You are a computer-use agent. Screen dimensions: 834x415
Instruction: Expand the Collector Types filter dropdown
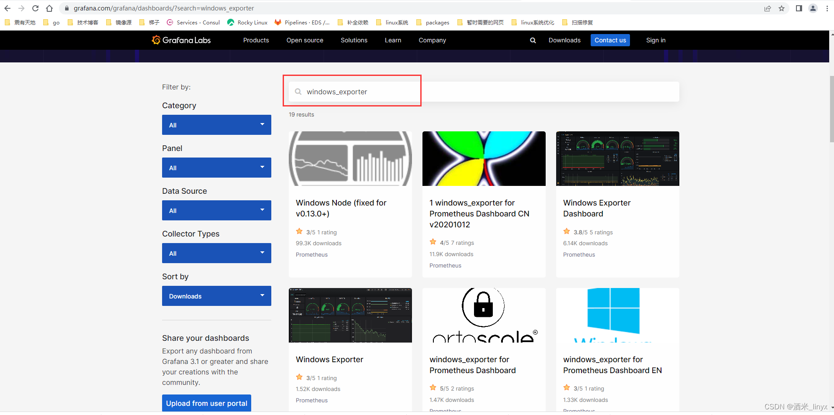click(217, 253)
